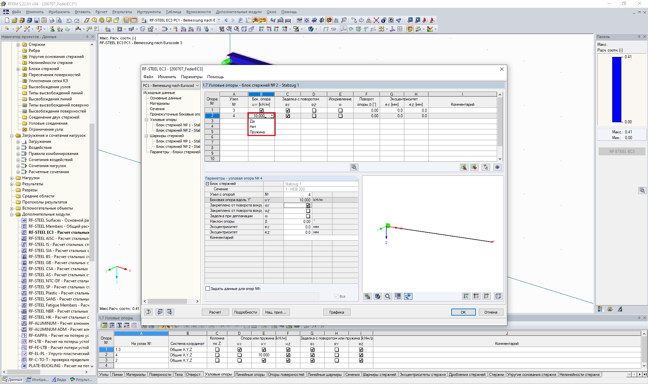Enable 'Задать данные для опор №' checkbox

point(208,289)
